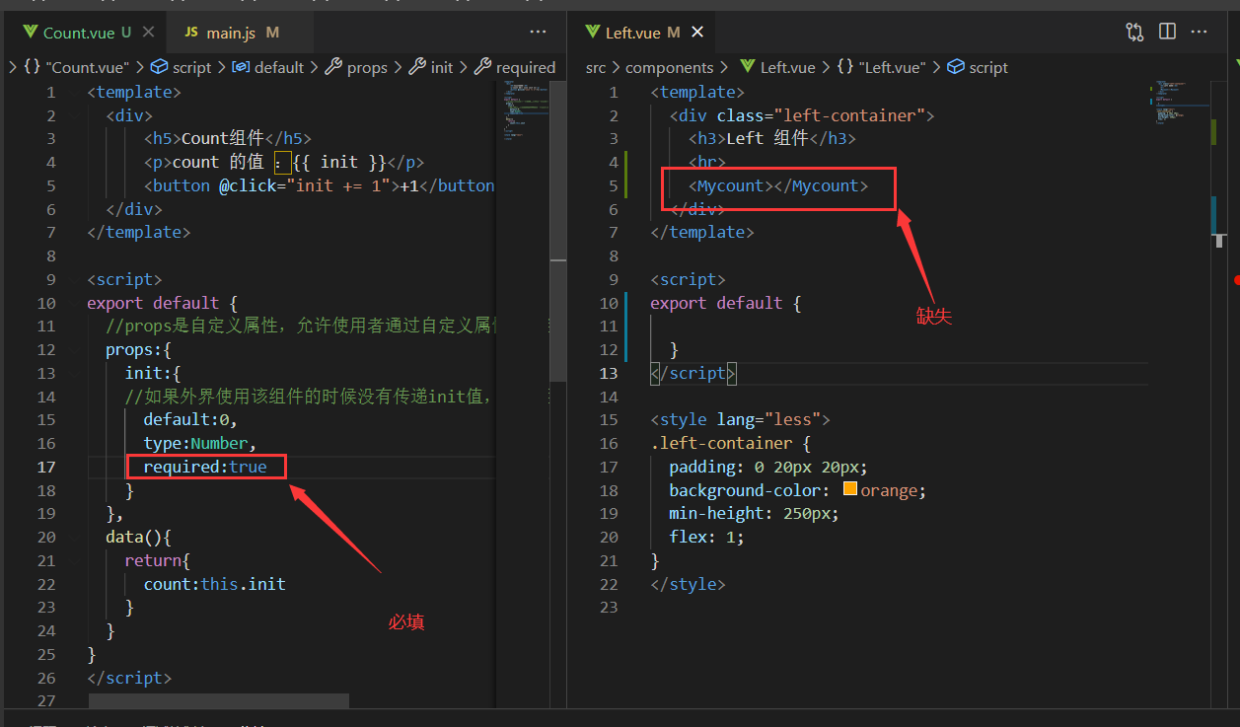Click line number 13 in Left.vue

click(x=608, y=373)
